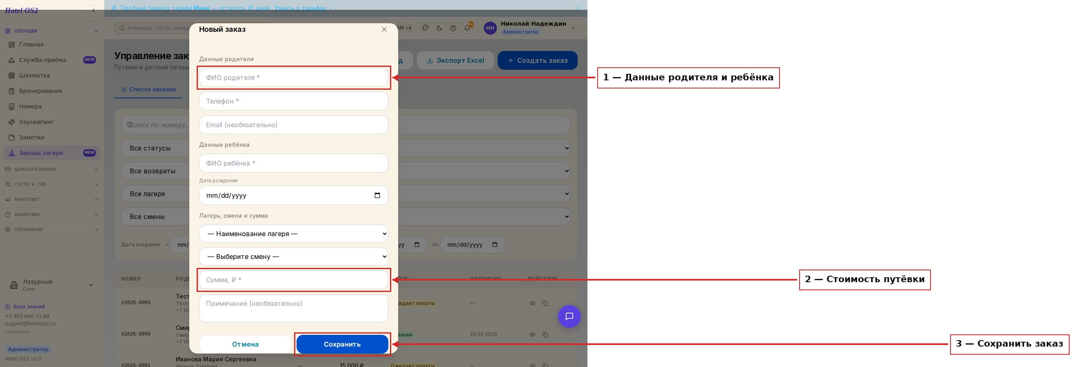Open Бронирования in the sidebar
1079x367 pixels.
[x=52, y=91]
